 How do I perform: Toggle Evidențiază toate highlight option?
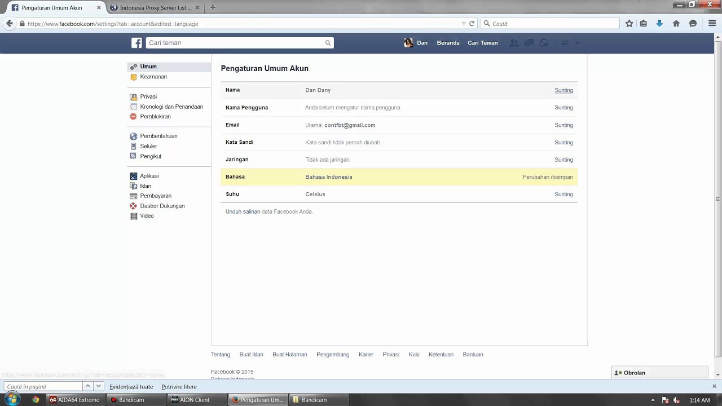131,387
